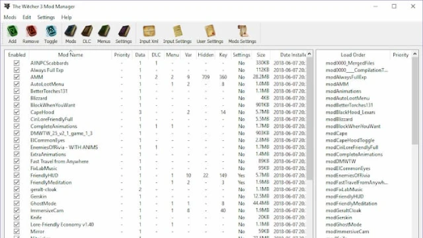Uncheck the CapeHood mod checkbox

(x=17, y=112)
